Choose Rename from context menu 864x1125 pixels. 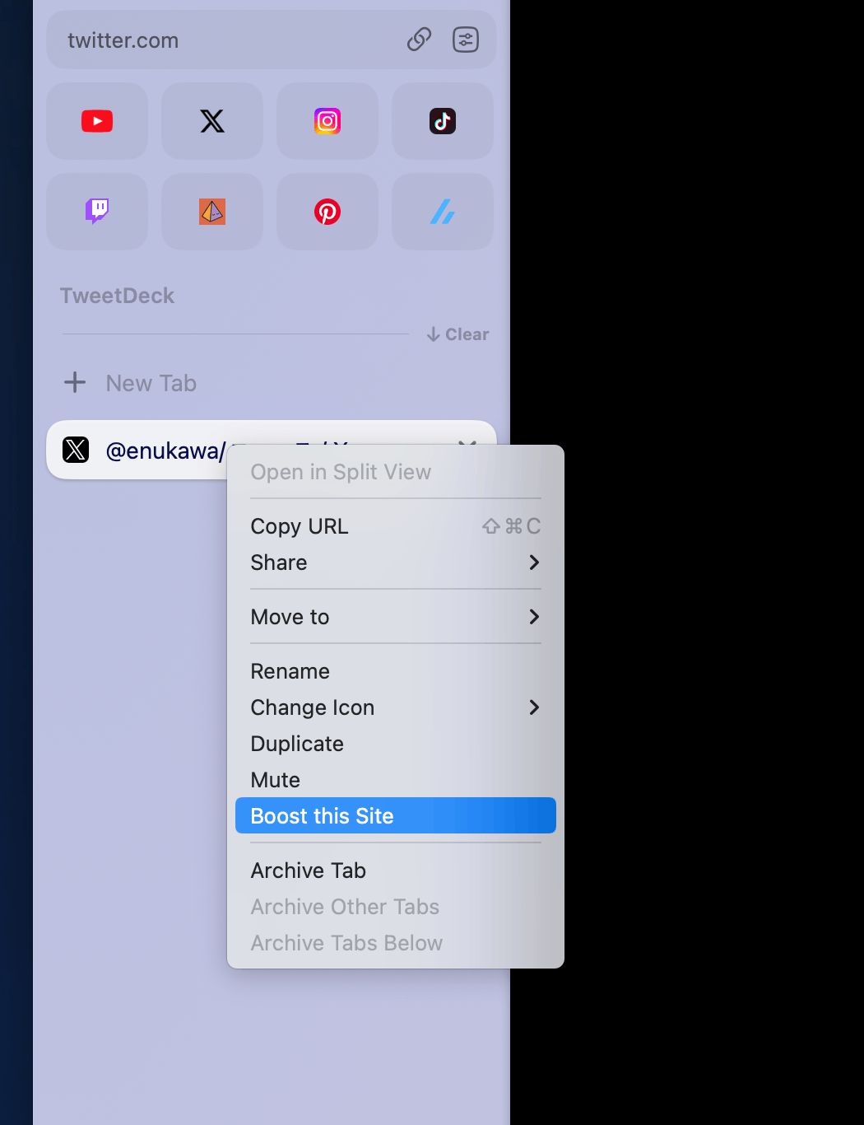coord(396,671)
